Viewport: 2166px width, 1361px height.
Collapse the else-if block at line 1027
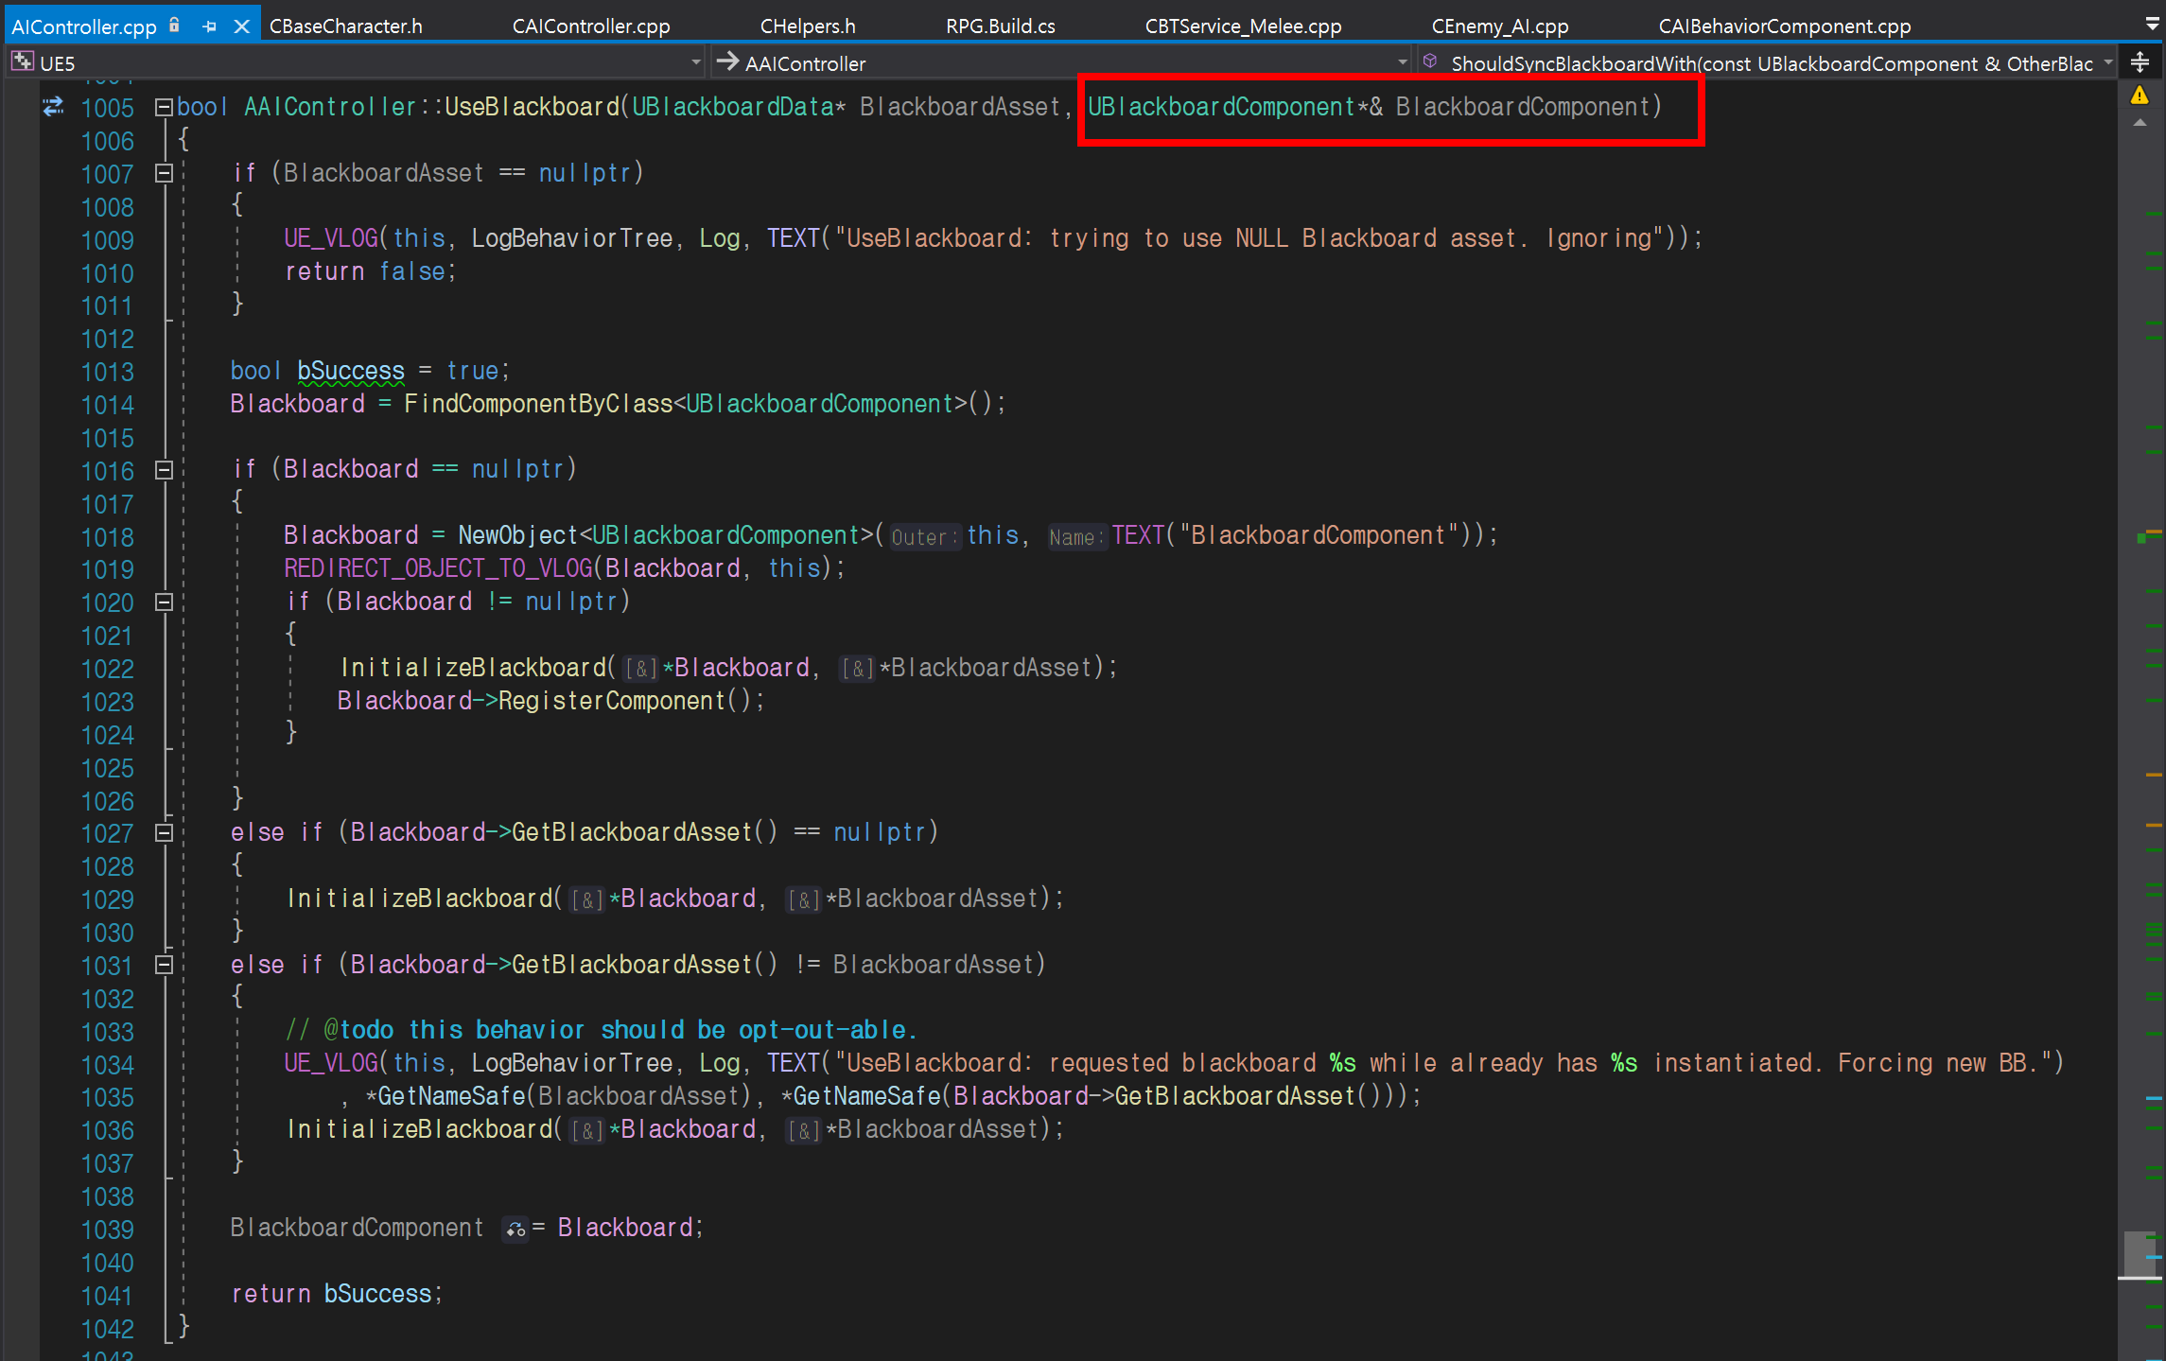[164, 833]
